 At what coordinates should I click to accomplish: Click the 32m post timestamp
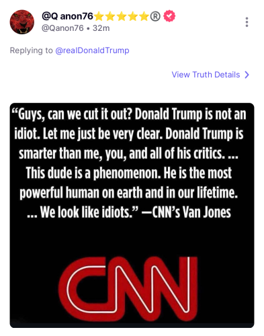pyautogui.click(x=101, y=28)
